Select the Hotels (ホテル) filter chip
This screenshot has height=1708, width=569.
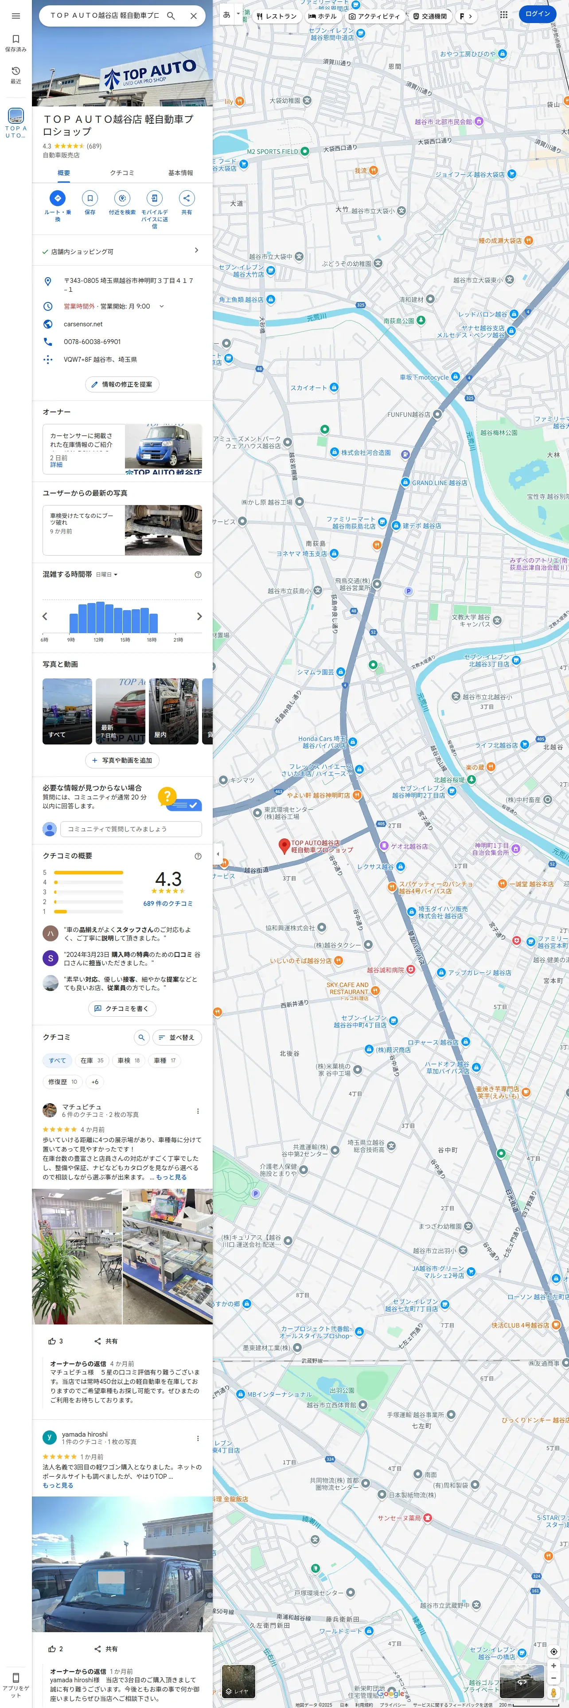pyautogui.click(x=323, y=16)
